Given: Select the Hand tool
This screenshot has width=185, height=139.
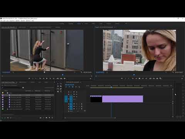Looking at the screenshot, I should pyautogui.click(x=58, y=92).
